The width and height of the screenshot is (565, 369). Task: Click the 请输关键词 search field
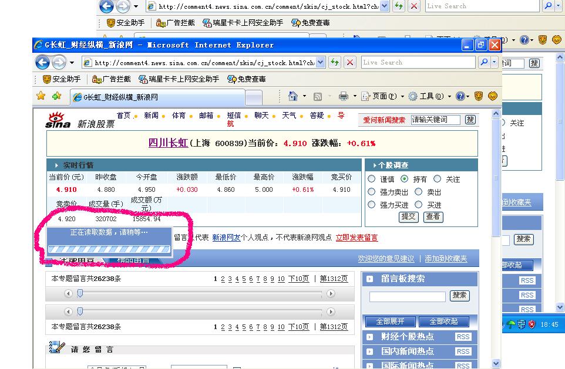[x=435, y=120]
